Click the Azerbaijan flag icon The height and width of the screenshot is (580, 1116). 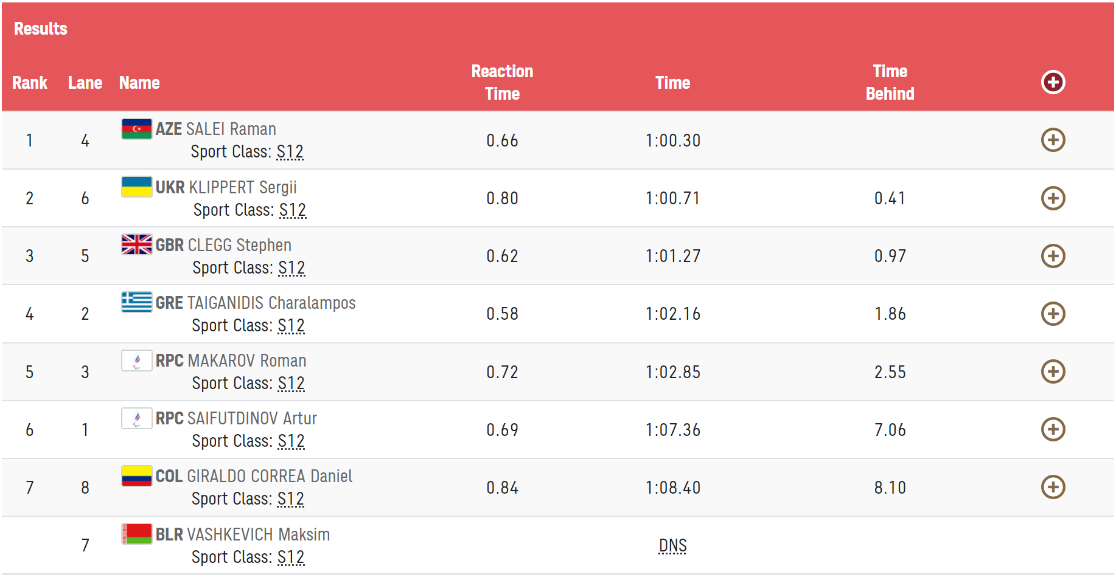pos(136,129)
